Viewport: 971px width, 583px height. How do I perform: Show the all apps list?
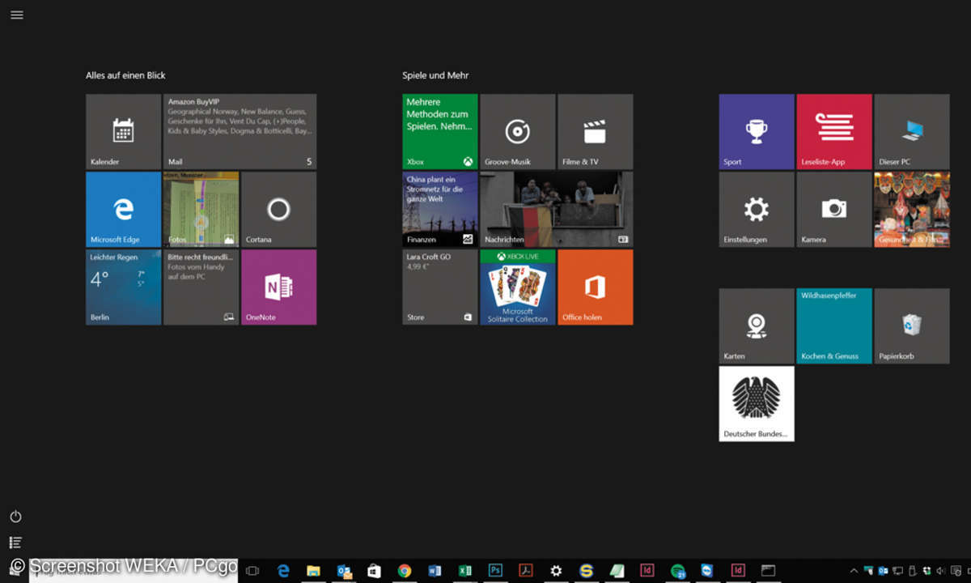tap(15, 543)
